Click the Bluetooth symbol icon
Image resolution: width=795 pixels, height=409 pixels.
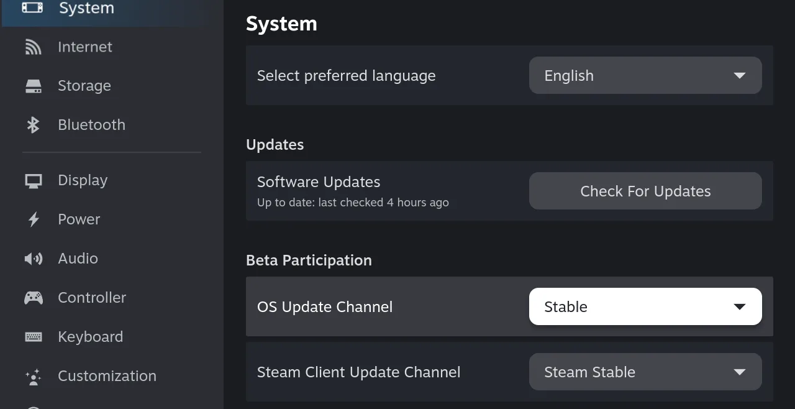pos(33,125)
